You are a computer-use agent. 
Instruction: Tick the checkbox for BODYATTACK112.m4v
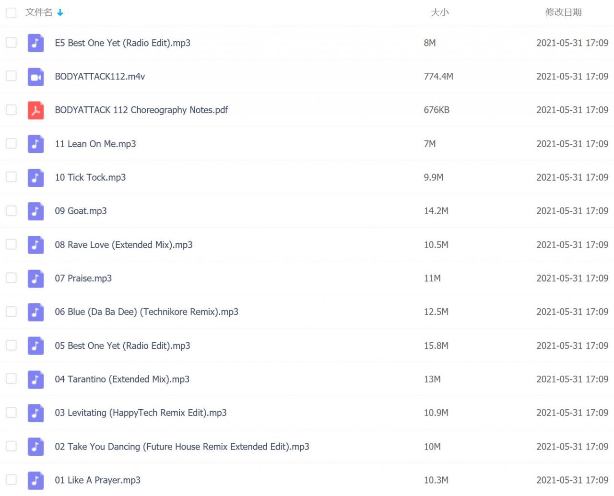(x=11, y=76)
